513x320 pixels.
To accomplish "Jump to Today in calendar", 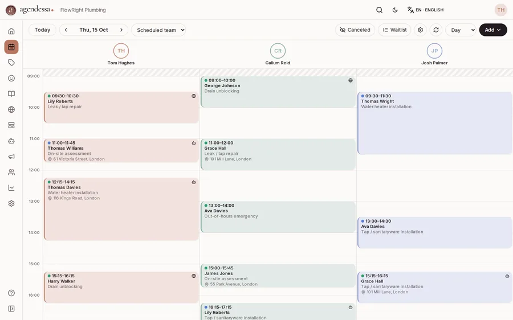I will 42,30.
